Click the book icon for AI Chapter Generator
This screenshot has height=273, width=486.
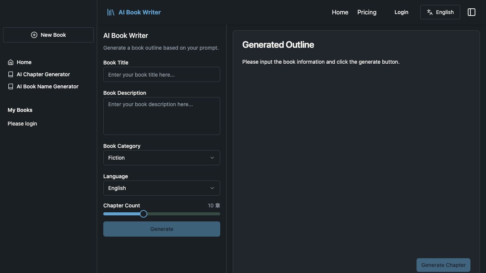pyautogui.click(x=11, y=74)
